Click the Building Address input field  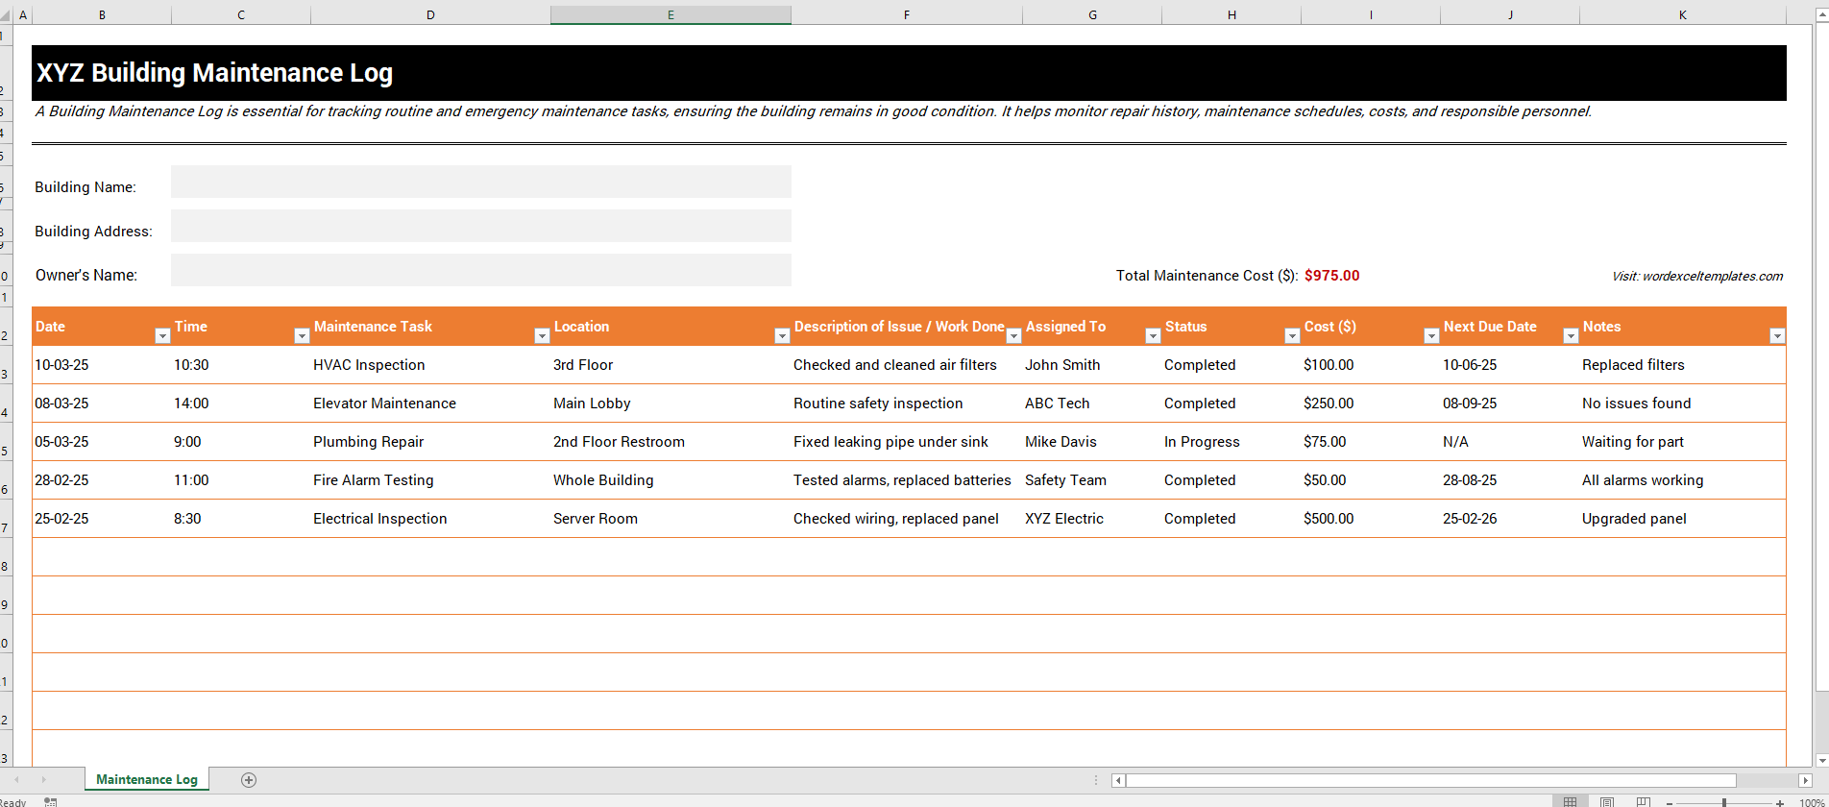point(481,226)
